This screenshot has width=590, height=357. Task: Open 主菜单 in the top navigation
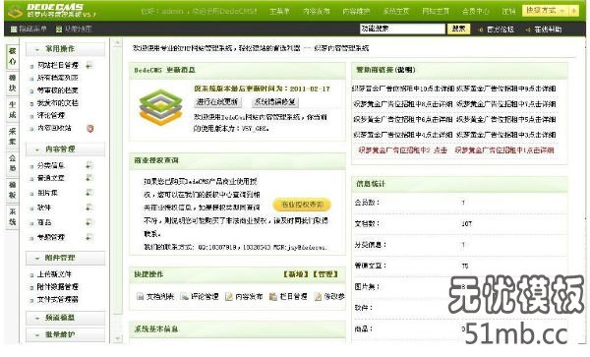tap(279, 12)
